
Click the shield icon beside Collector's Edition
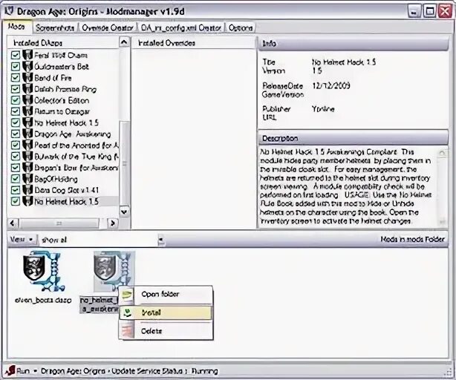(x=27, y=100)
